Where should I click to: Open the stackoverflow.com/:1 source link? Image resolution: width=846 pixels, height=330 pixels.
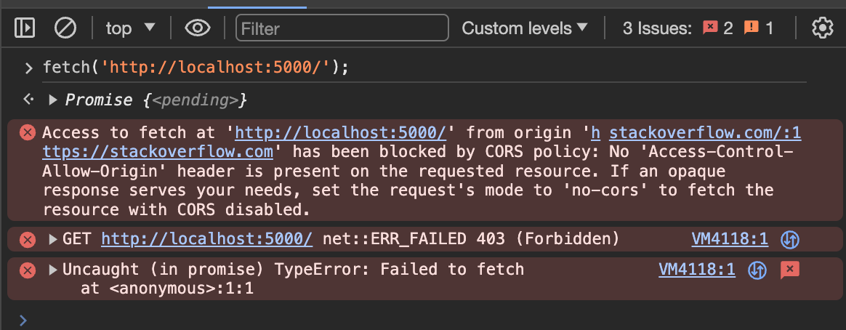(705, 133)
